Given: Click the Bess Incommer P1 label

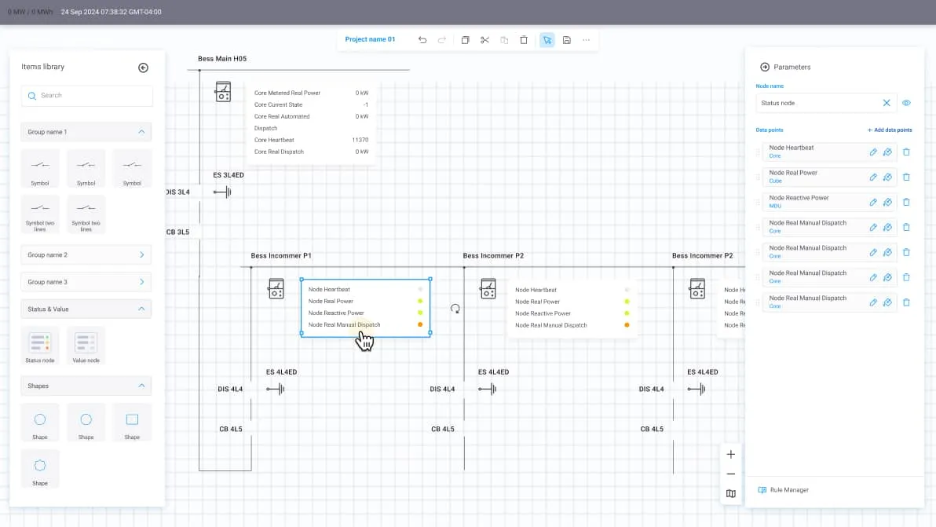Looking at the screenshot, I should (x=281, y=255).
